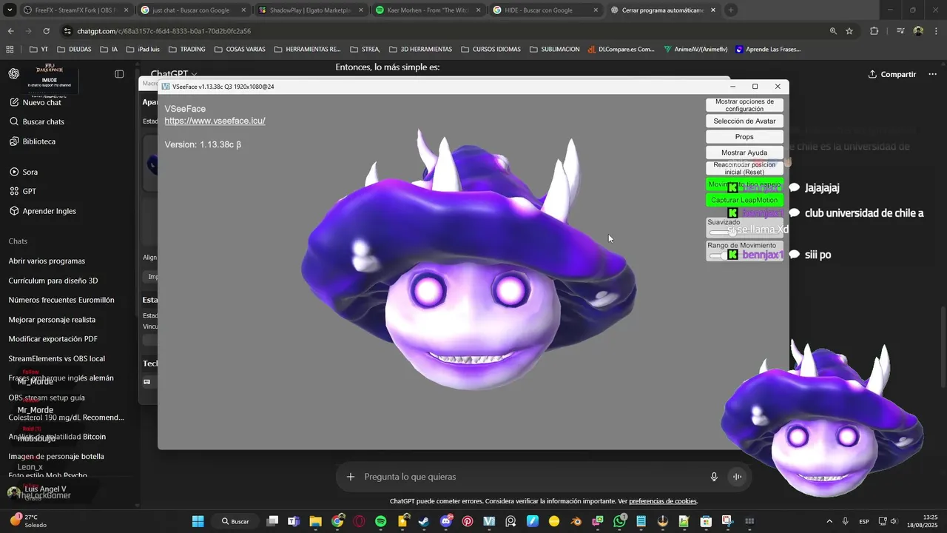Bookmark this page with the star icon
The width and height of the screenshot is (947, 533).
click(849, 31)
